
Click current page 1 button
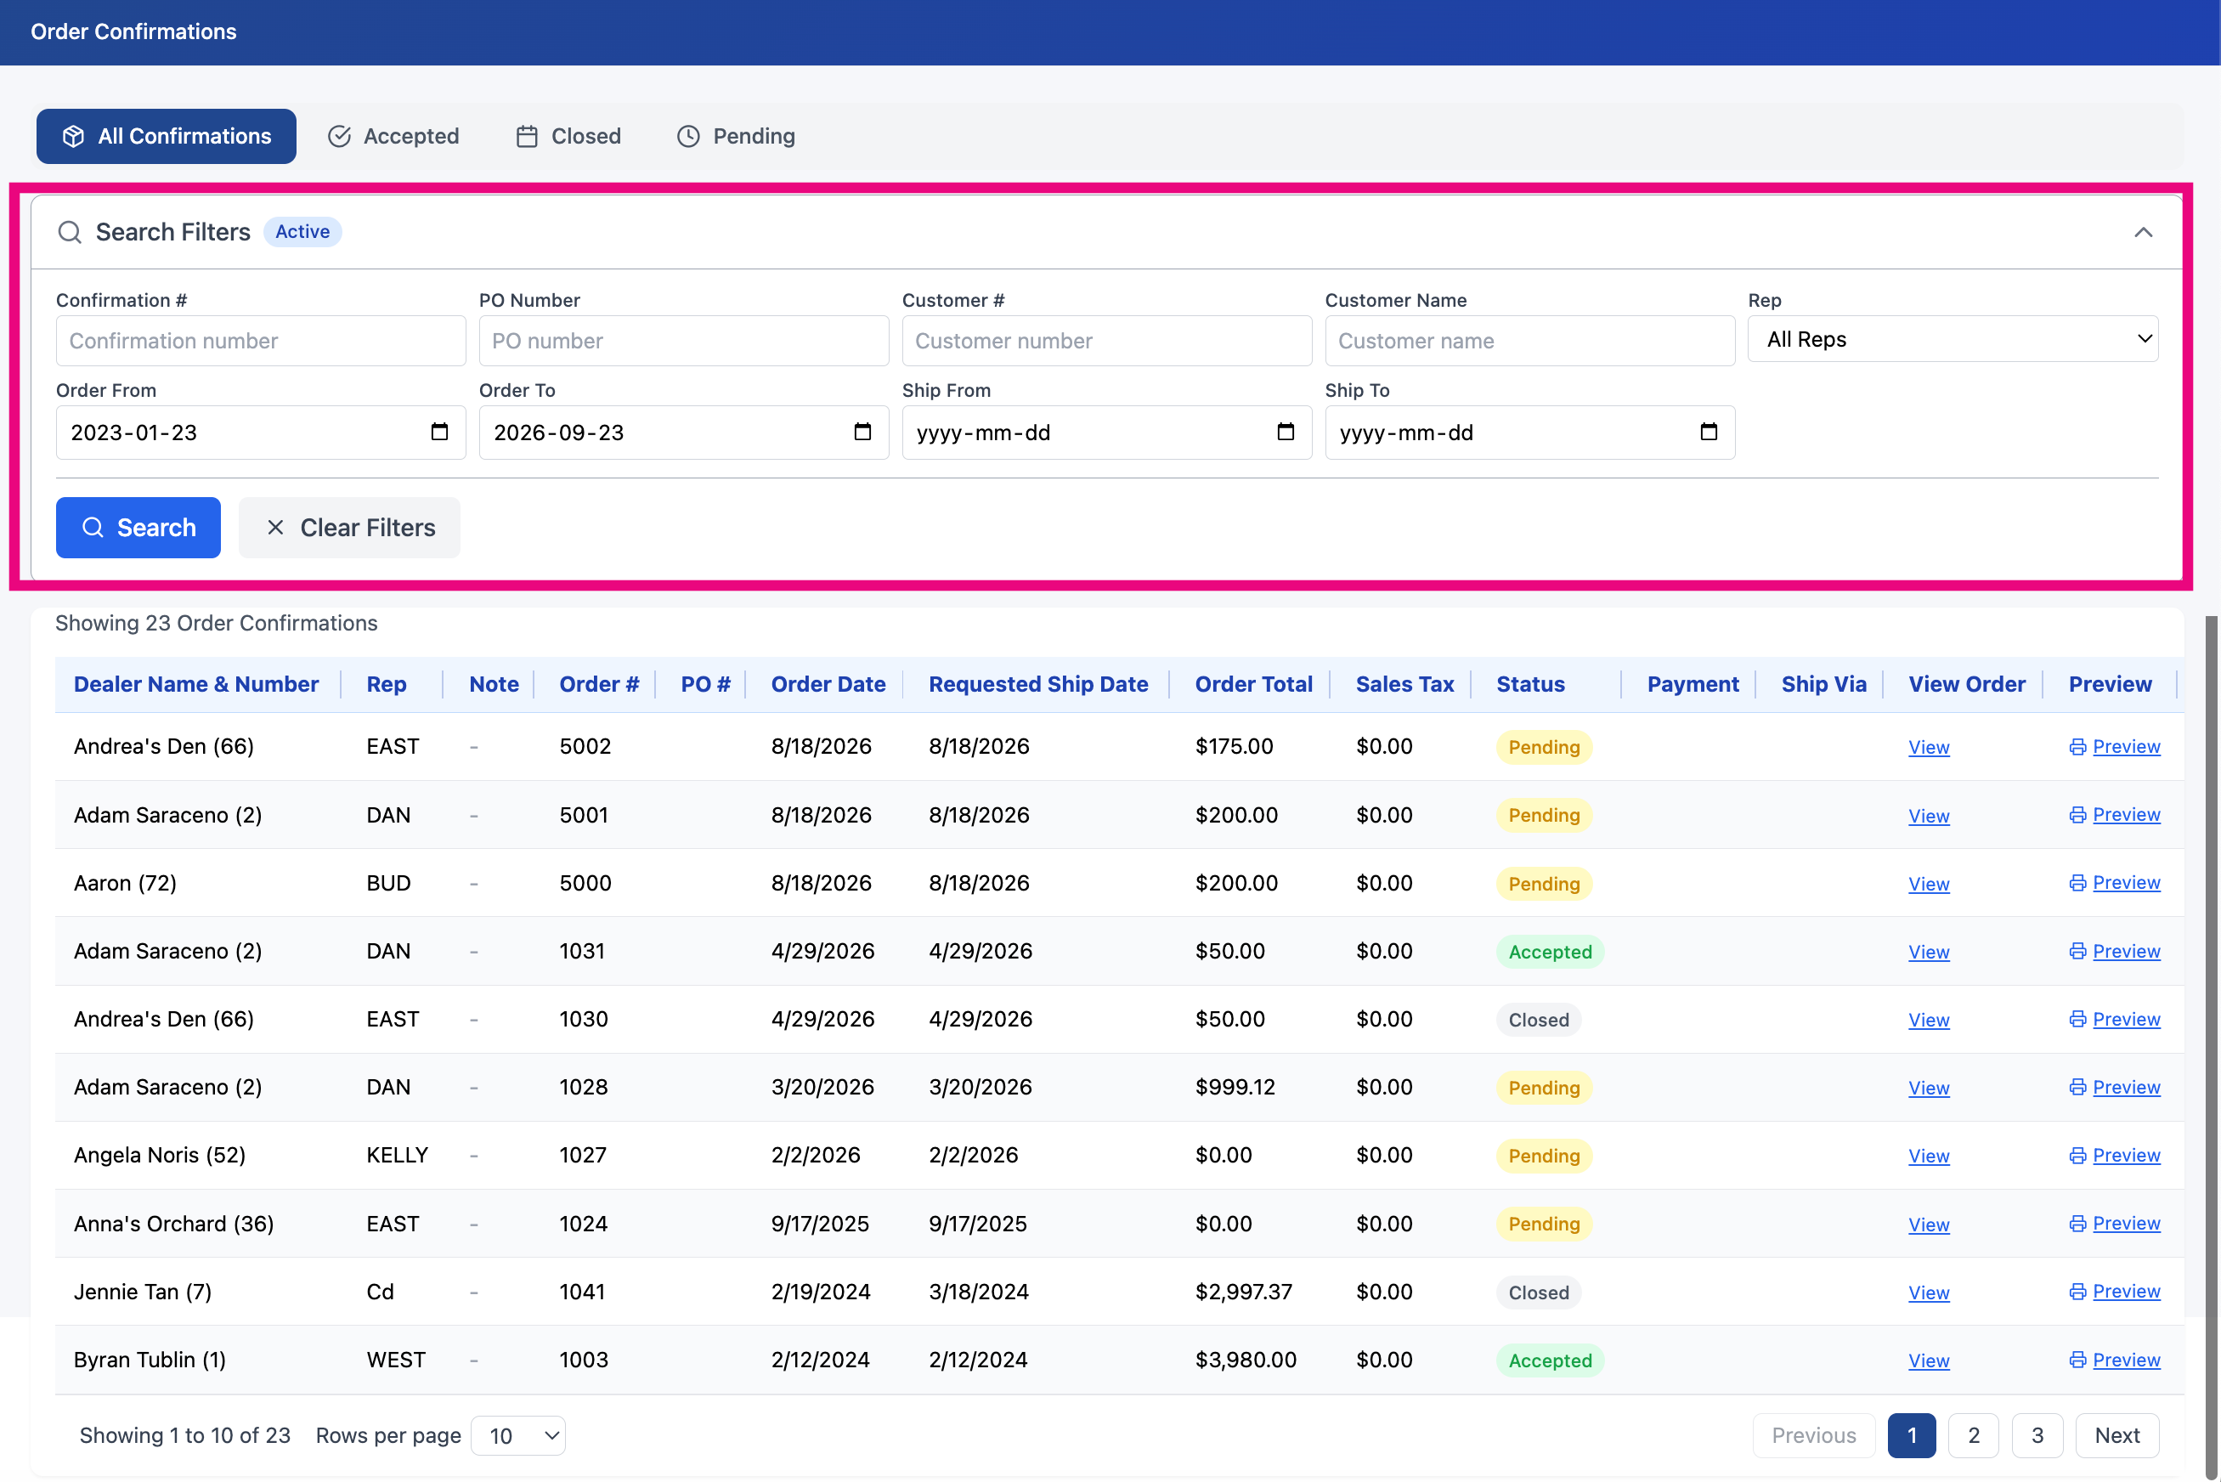click(1911, 1436)
